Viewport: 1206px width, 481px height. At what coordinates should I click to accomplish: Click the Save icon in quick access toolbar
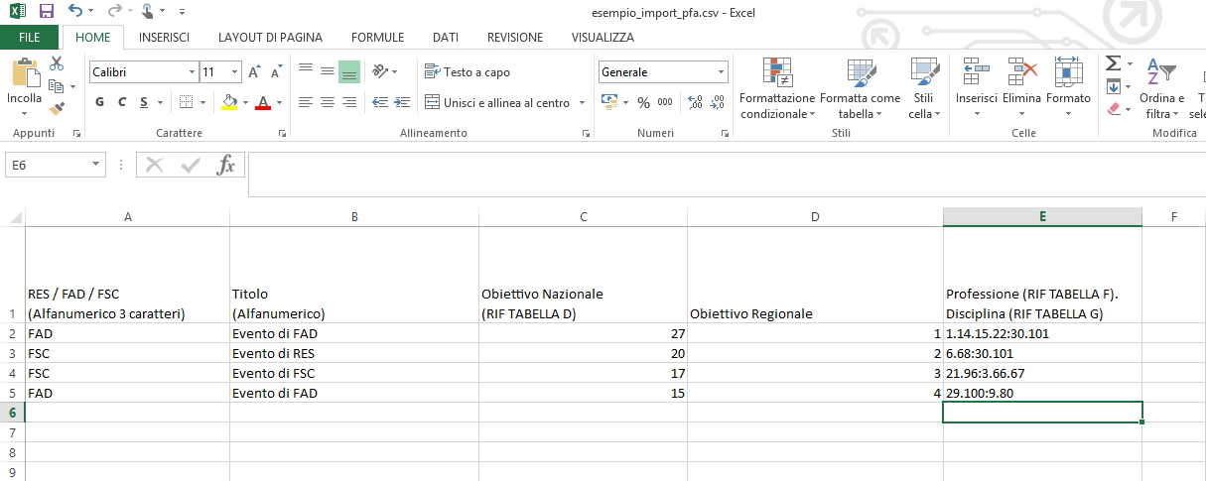(x=47, y=12)
